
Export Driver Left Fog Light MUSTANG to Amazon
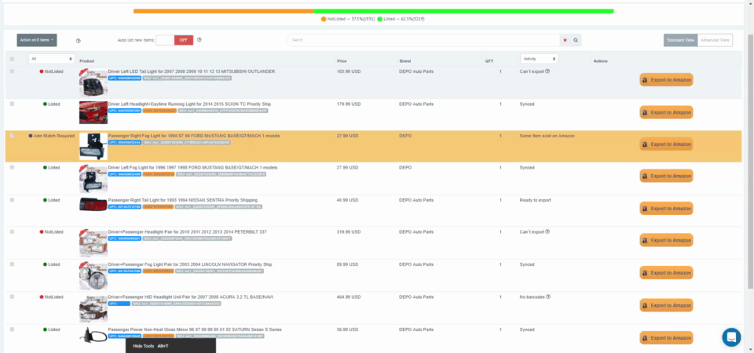(x=666, y=176)
